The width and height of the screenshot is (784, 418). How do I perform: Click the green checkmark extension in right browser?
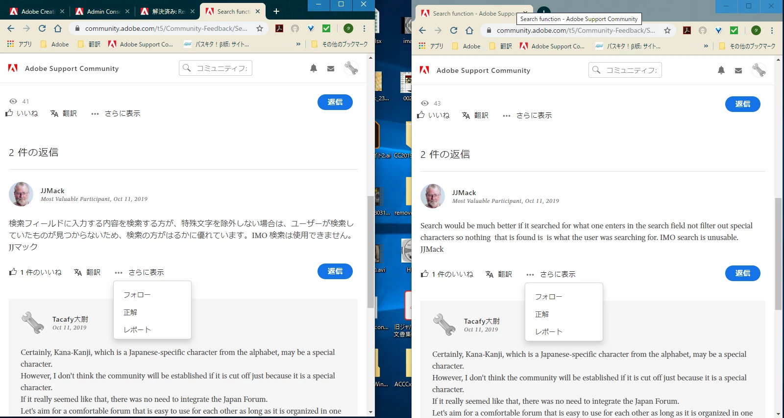pyautogui.click(x=734, y=30)
